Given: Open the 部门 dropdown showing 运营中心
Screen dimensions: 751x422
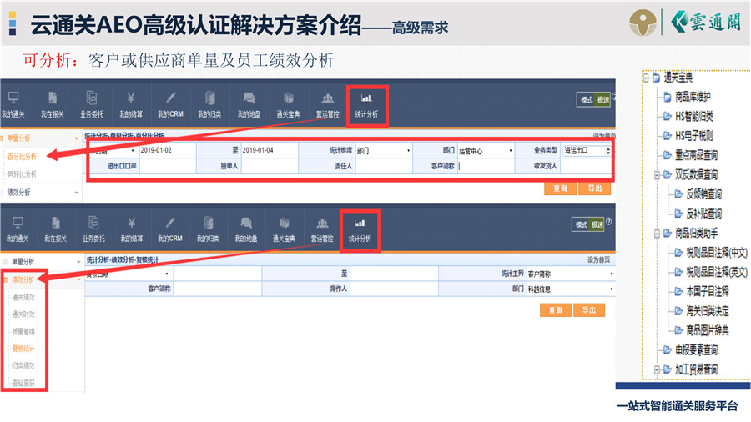Looking at the screenshot, I should point(486,150).
